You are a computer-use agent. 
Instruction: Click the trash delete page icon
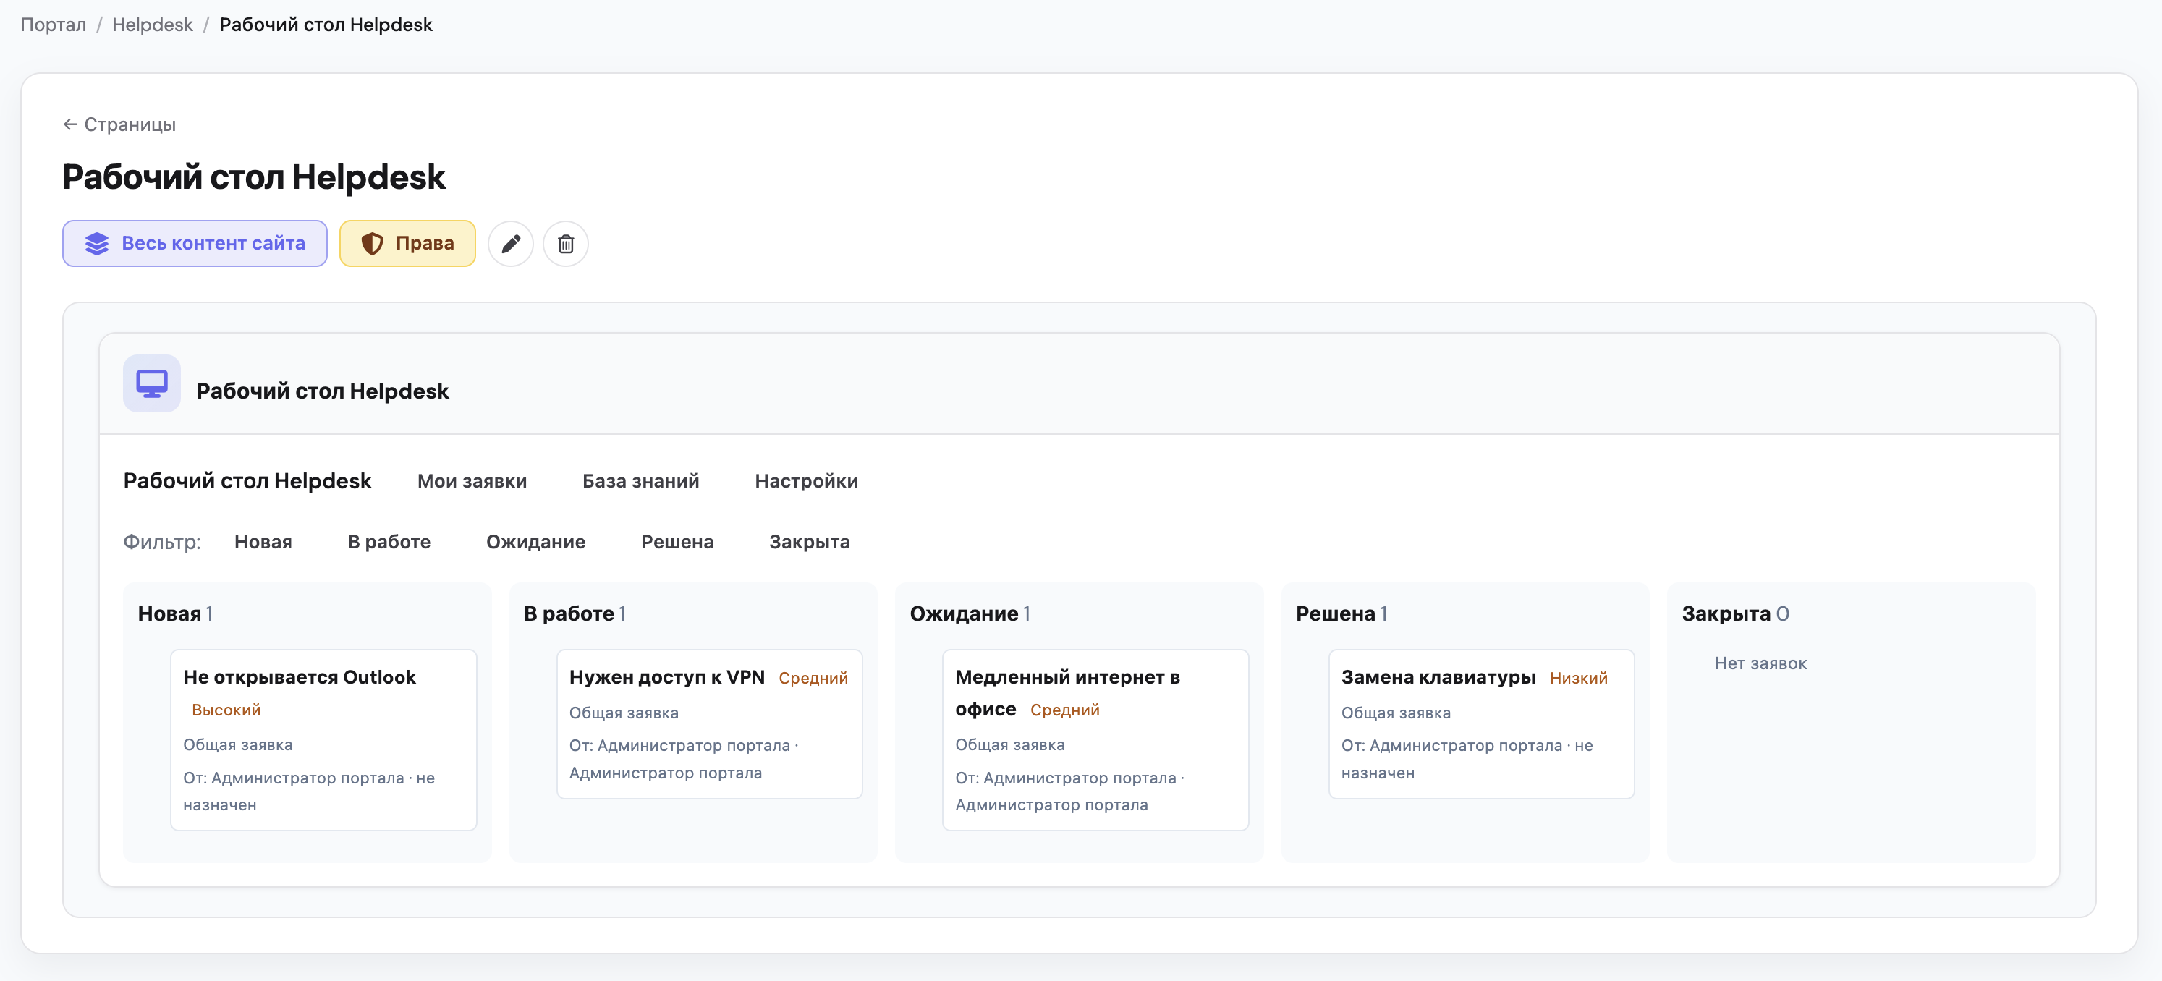(x=566, y=243)
